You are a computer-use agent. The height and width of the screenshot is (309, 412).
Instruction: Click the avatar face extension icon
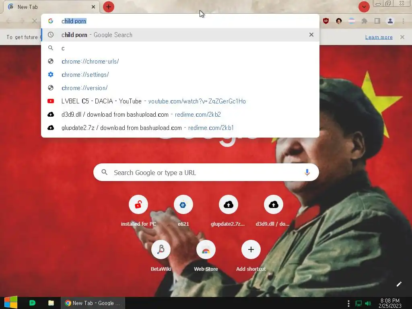[x=339, y=21]
